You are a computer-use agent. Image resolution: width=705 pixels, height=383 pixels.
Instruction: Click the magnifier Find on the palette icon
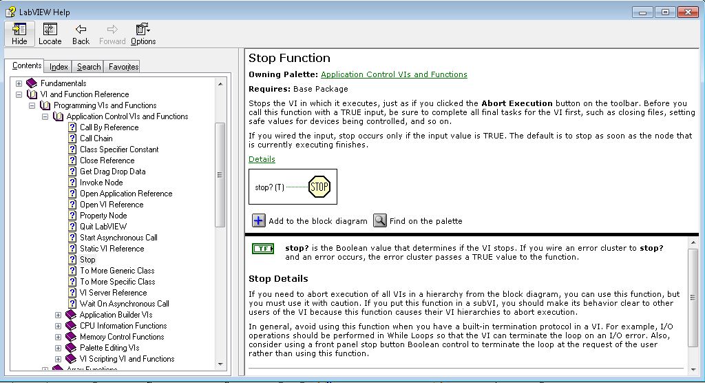[380, 220]
